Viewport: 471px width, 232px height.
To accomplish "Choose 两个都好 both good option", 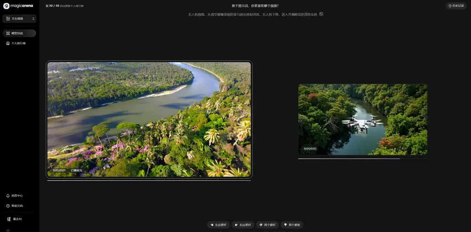I will coord(267,225).
